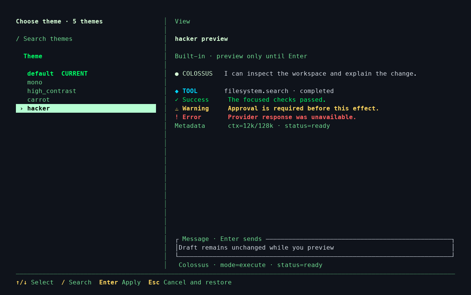Click the Search shortcut hint in footer
This screenshot has width=471, height=295.
pyautogui.click(x=76, y=283)
